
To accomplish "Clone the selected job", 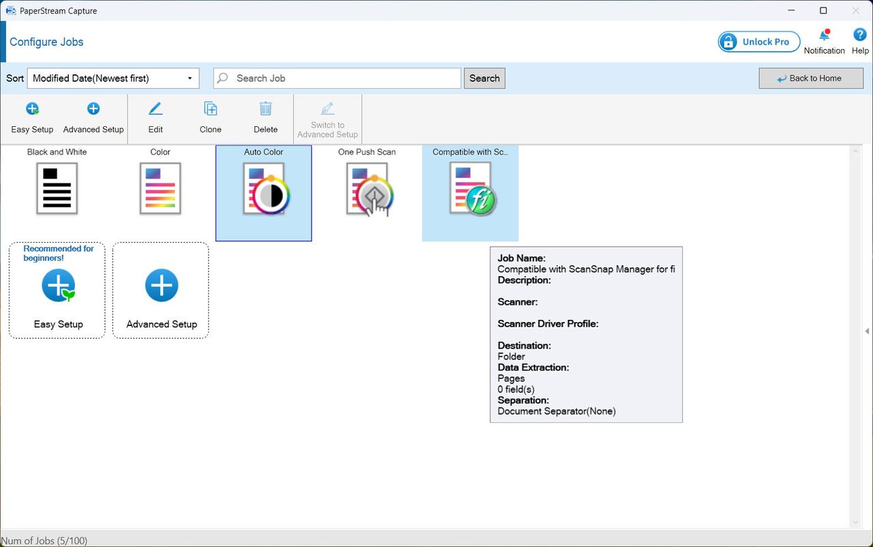I will [x=211, y=118].
